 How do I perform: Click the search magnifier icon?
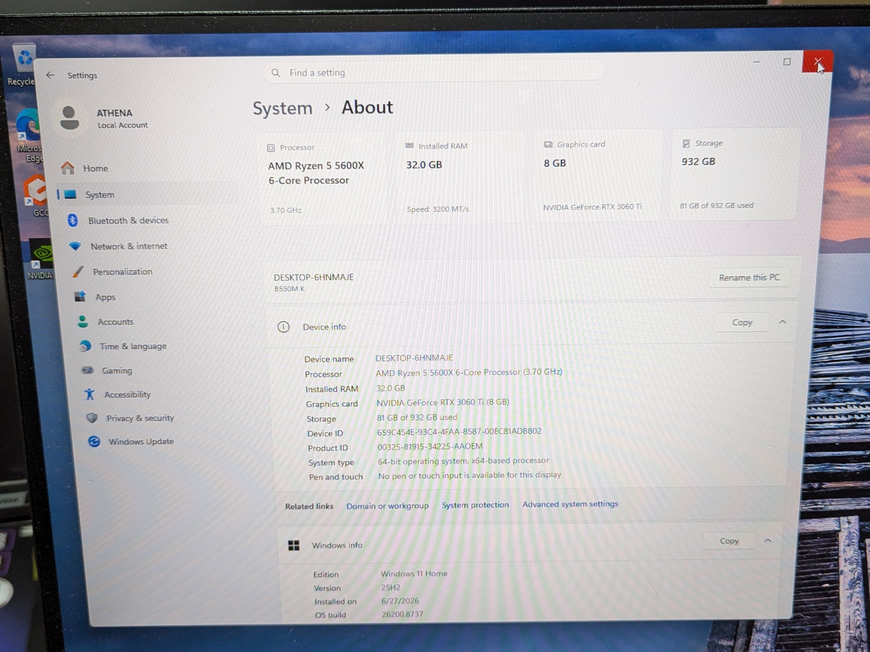tap(276, 73)
